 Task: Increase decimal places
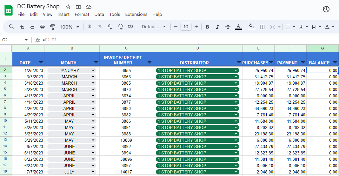120,27
